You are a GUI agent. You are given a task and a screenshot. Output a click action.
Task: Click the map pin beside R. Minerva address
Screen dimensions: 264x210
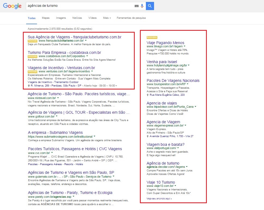click(29, 86)
